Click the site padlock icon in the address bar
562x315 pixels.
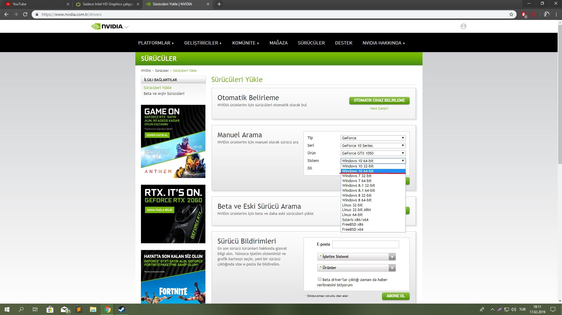click(37, 14)
